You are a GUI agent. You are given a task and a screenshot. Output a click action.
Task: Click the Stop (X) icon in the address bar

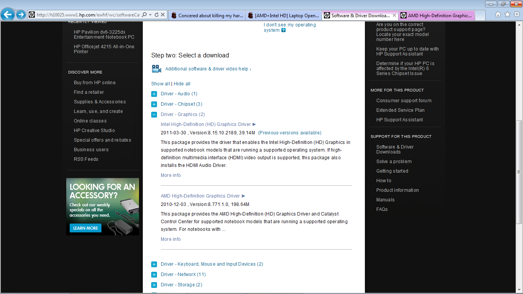(x=163, y=15)
